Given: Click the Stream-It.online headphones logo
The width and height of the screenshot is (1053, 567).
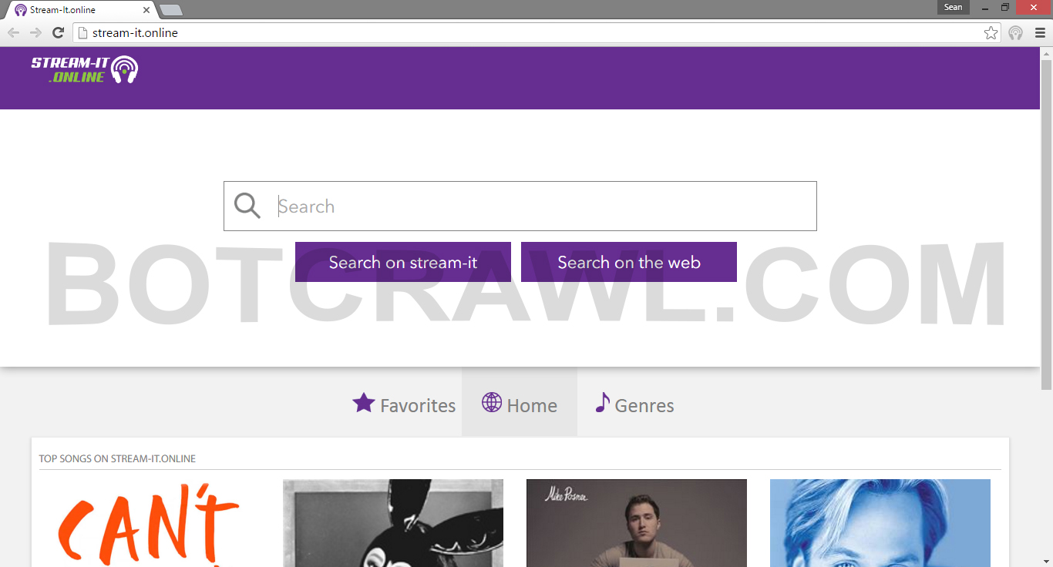Looking at the screenshot, I should coord(85,69).
